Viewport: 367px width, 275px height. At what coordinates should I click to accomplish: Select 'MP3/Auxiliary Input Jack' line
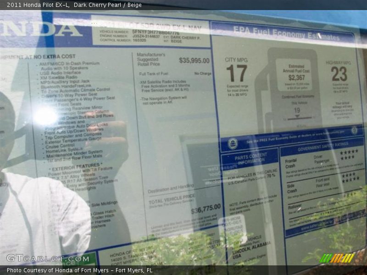pos(65,82)
